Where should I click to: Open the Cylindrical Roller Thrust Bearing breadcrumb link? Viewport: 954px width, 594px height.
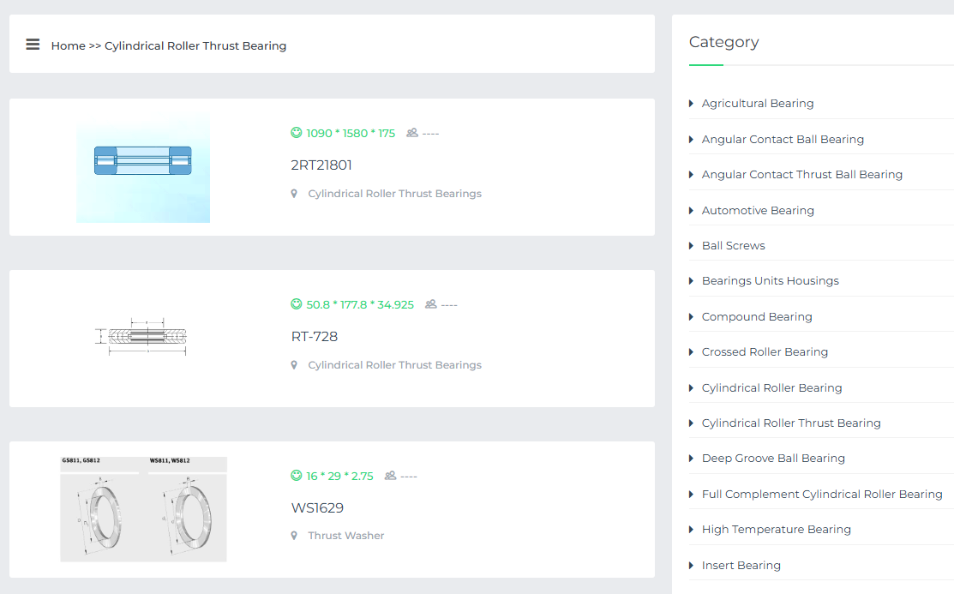click(195, 46)
